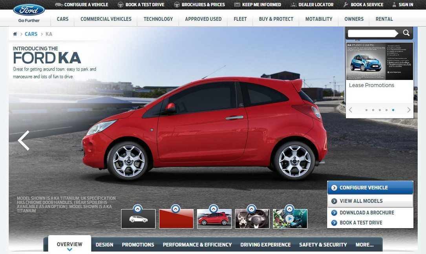Expand the red colour thumbnail chevron
This screenshot has height=254, width=426.
(176, 209)
